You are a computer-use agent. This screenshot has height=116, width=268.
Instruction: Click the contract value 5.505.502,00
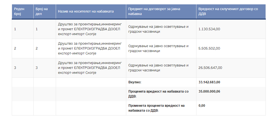[209, 48]
